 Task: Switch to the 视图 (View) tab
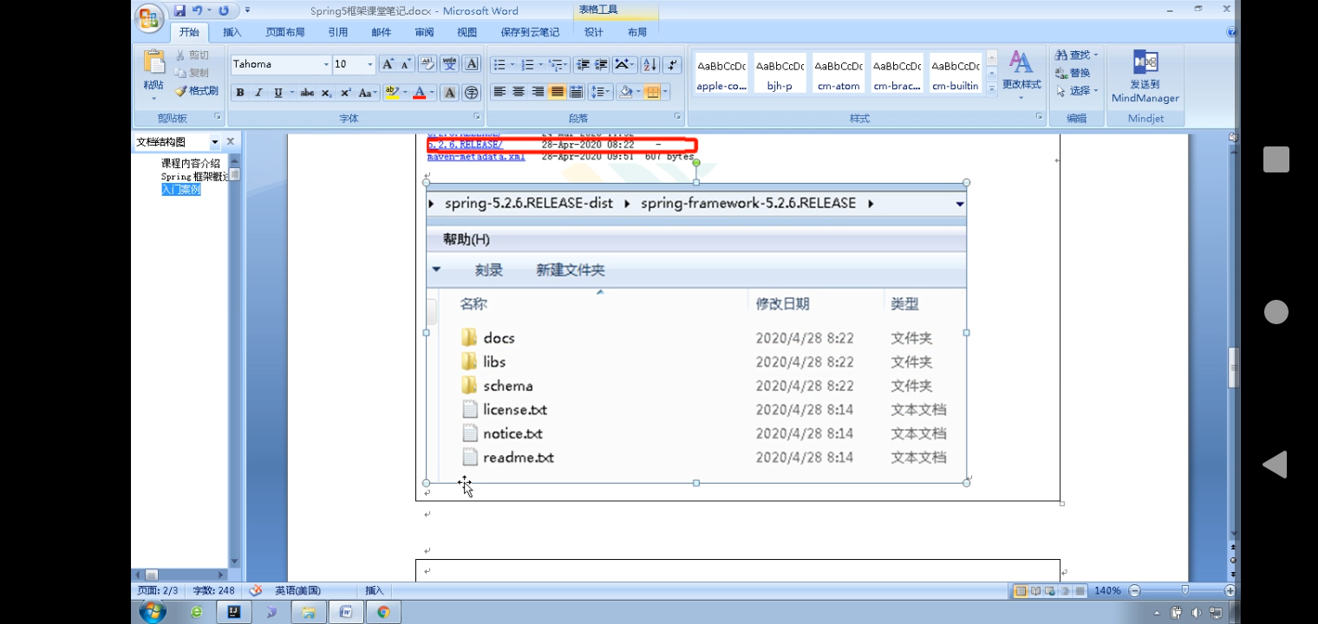[x=467, y=32]
